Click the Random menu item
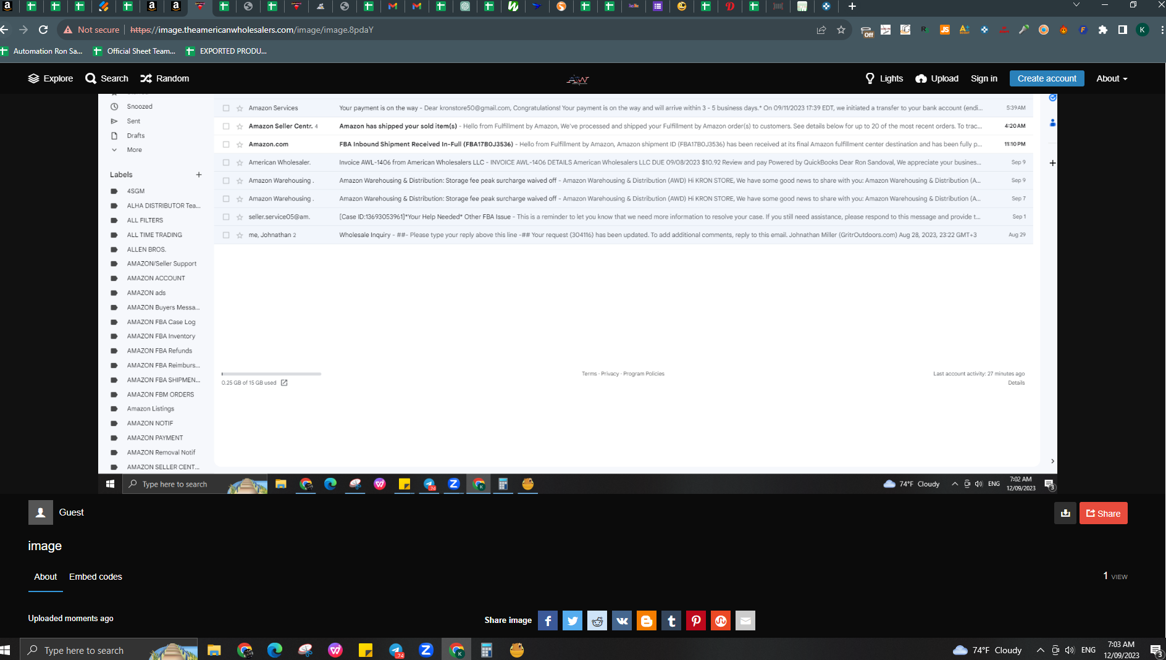The width and height of the screenshot is (1166, 660). [165, 78]
